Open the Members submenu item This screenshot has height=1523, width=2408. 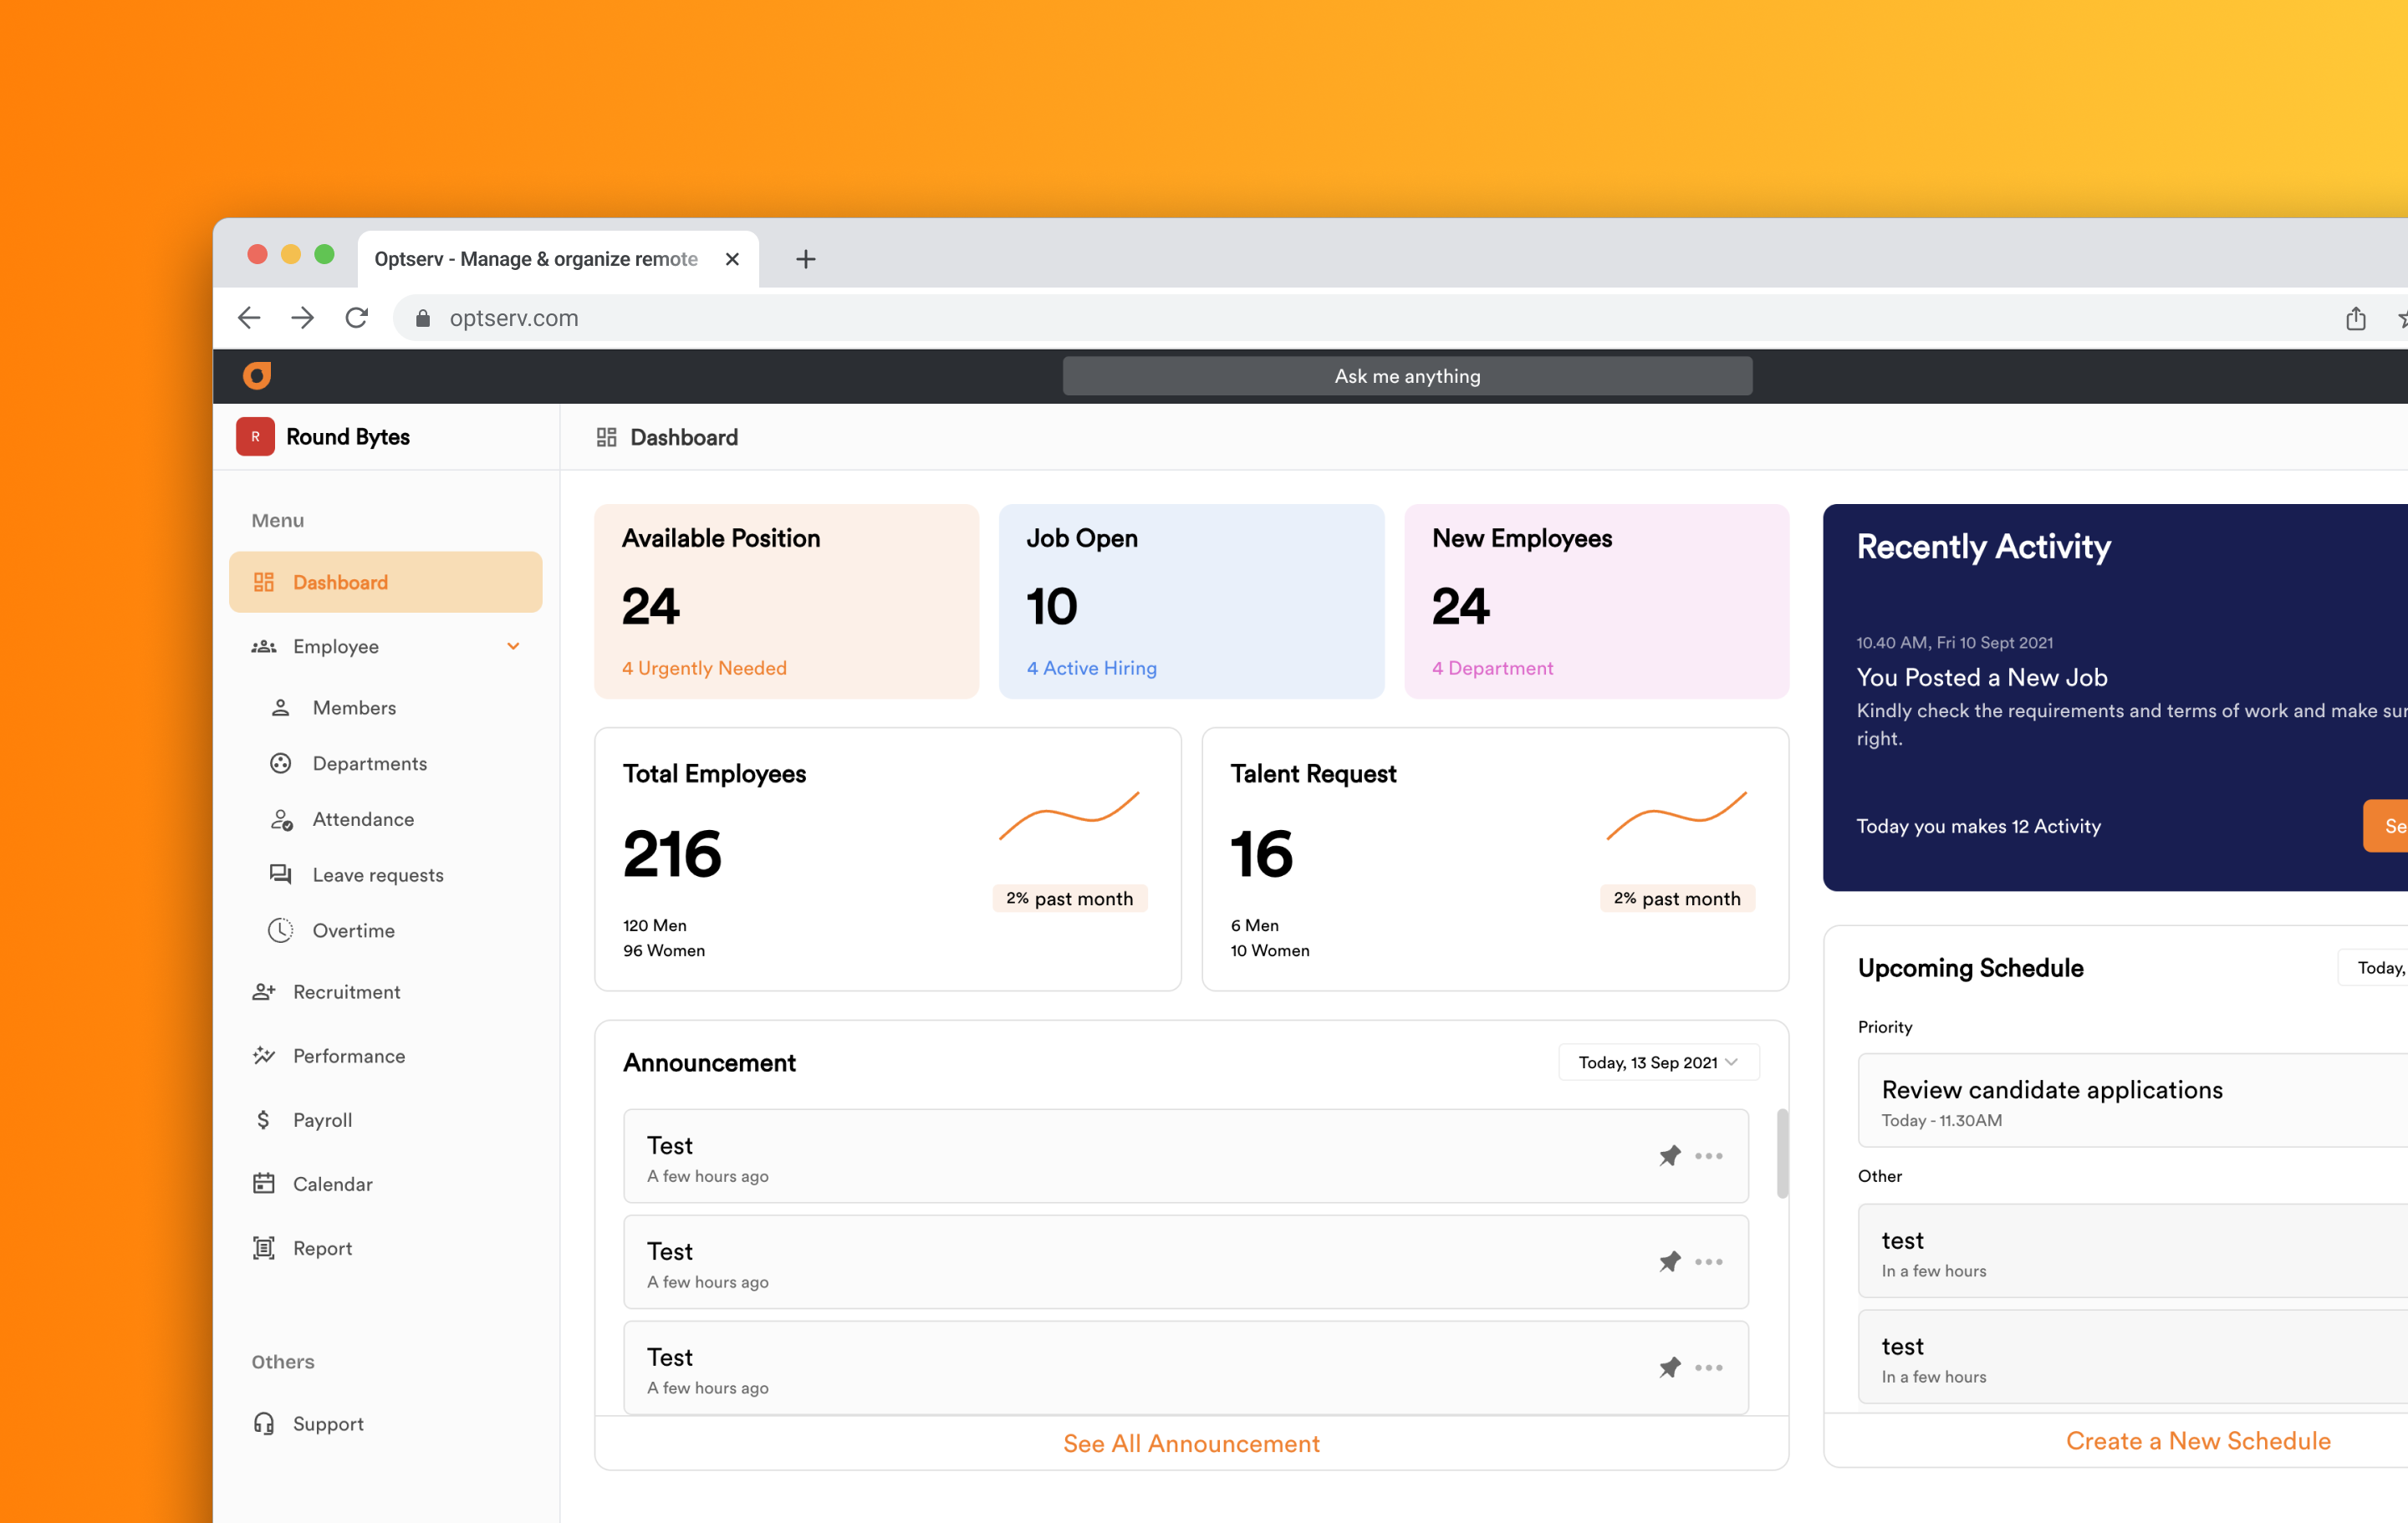tap(351, 707)
